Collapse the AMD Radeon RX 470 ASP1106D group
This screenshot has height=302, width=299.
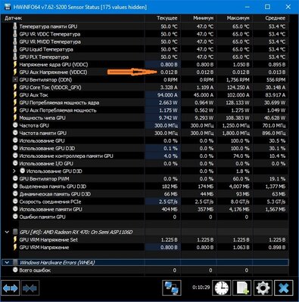7,232
